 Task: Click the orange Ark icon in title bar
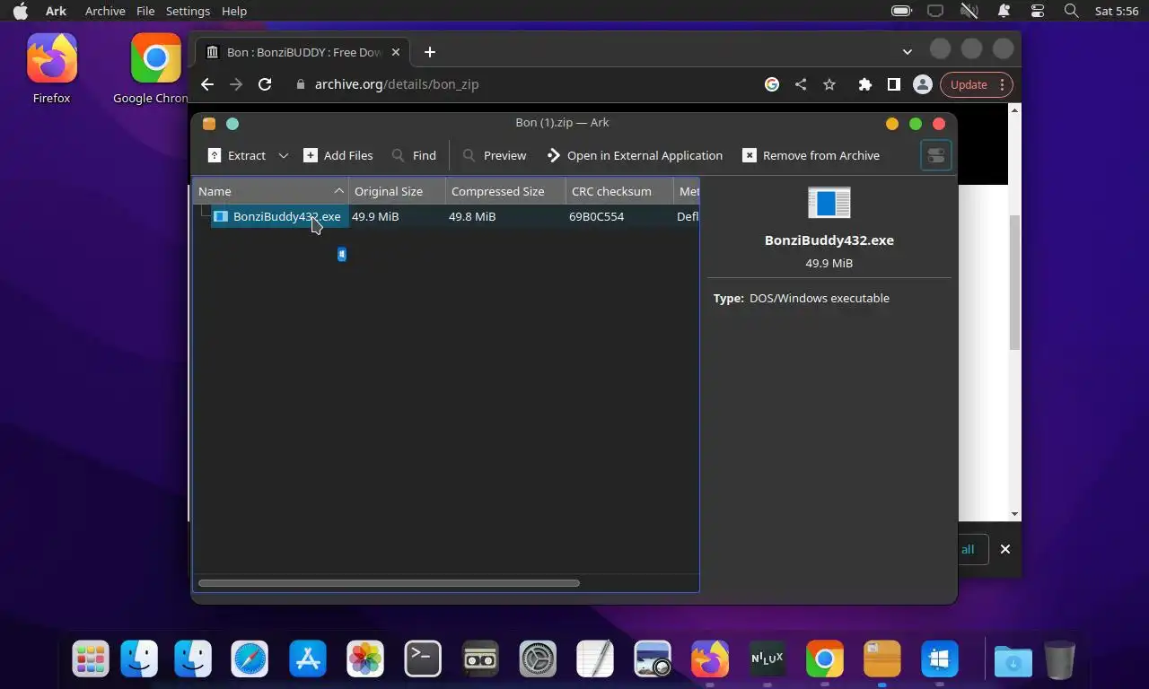209,124
